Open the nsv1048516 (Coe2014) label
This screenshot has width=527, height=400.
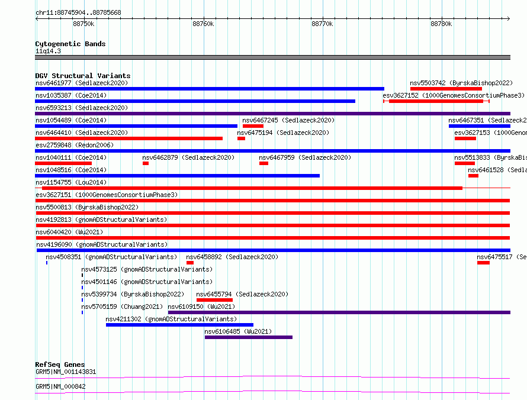71,170
